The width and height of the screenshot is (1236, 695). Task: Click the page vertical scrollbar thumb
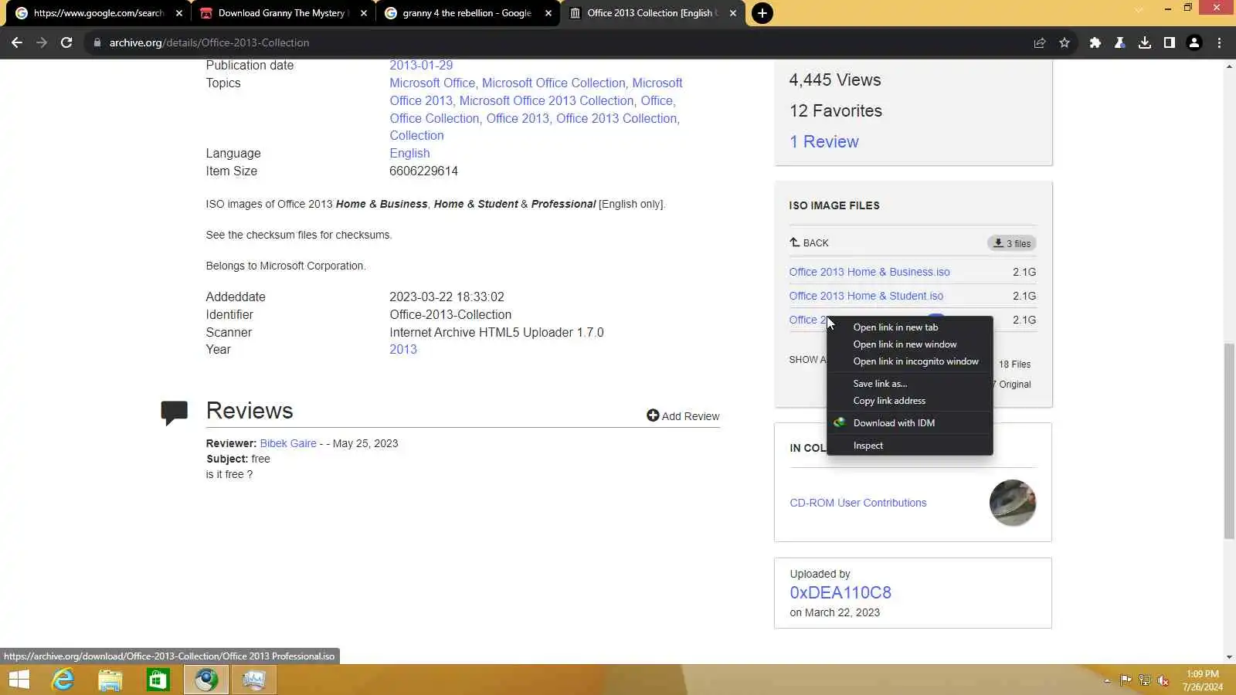coord(1229,442)
